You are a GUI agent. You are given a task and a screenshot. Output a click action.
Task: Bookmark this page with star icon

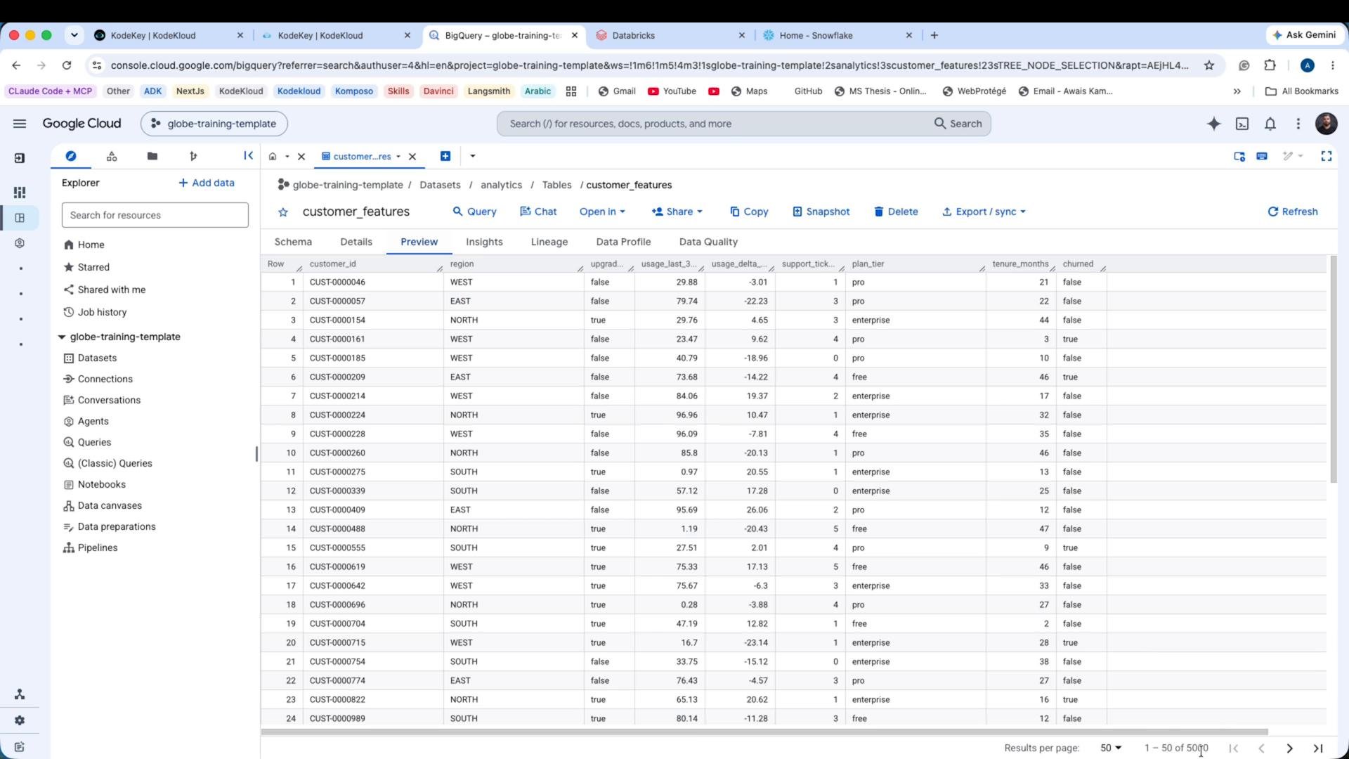click(x=1209, y=65)
